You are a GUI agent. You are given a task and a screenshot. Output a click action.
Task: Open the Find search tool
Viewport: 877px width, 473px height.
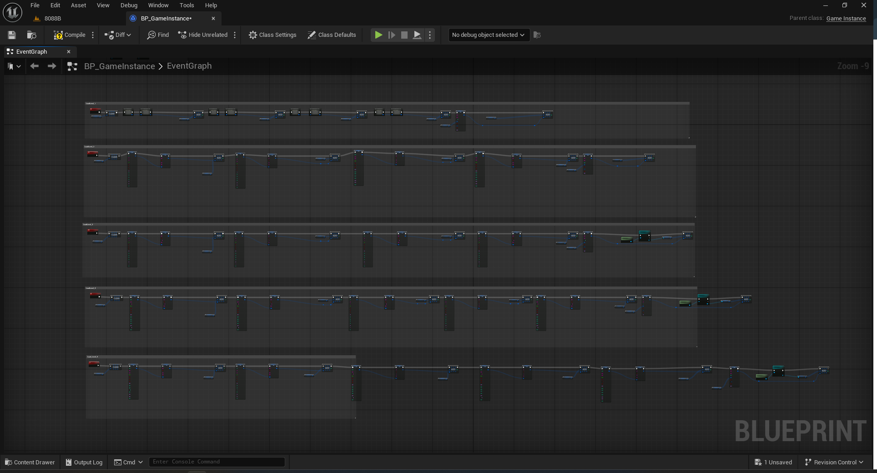tap(158, 35)
